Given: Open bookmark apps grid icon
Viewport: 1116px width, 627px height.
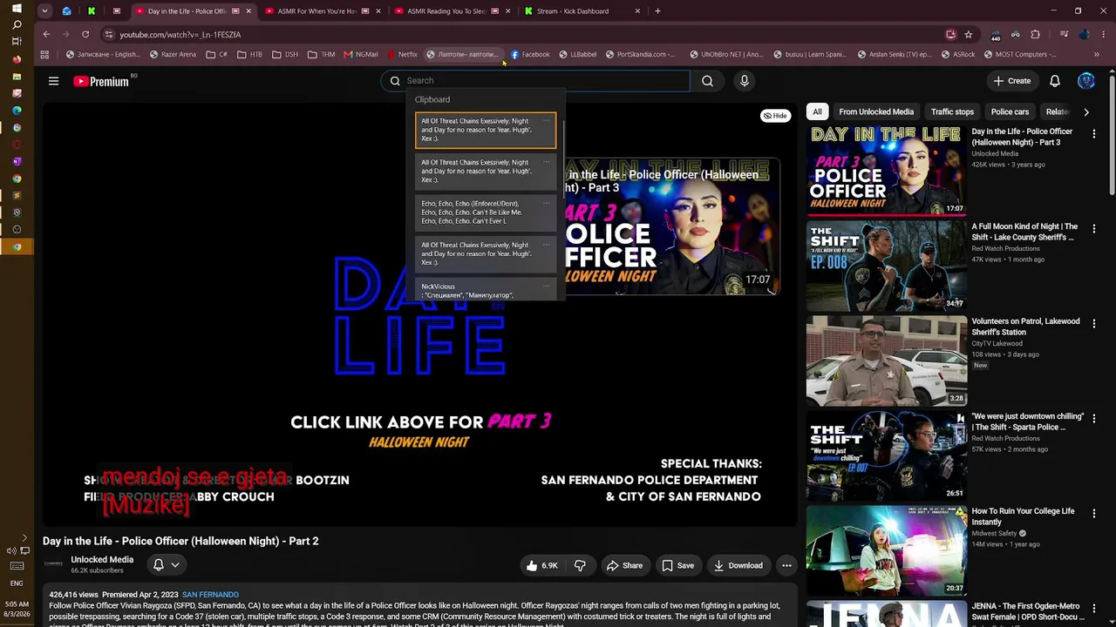Looking at the screenshot, I should click(44, 54).
